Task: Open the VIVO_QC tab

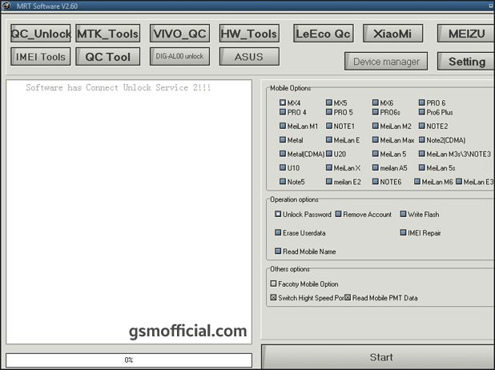Action: (x=179, y=34)
